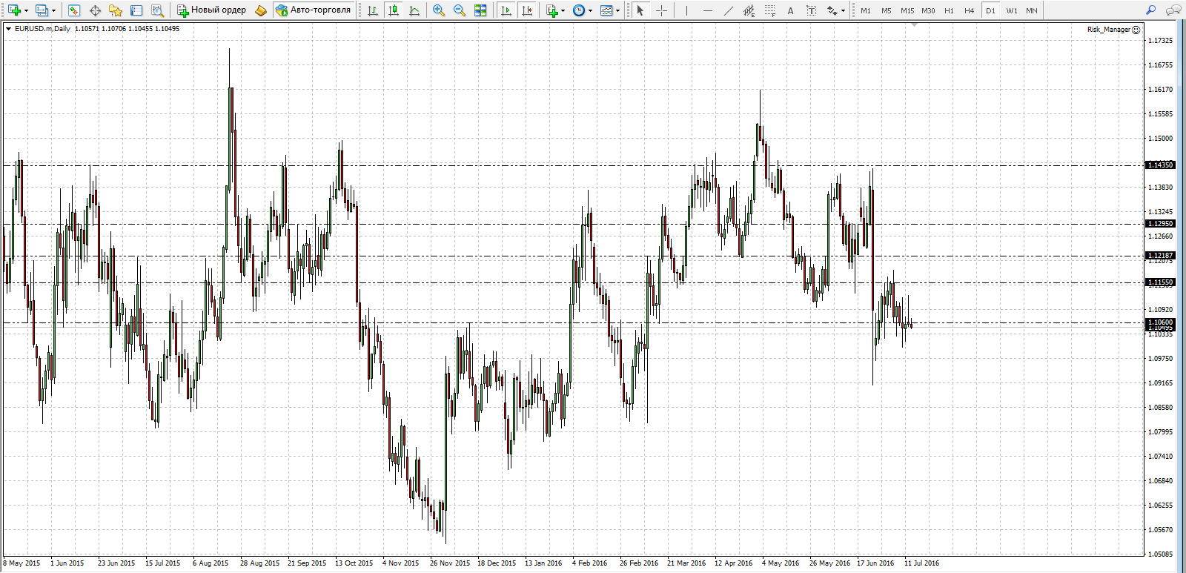Open the Indicators list icon
The height and width of the screenshot is (573, 1186).
click(551, 10)
